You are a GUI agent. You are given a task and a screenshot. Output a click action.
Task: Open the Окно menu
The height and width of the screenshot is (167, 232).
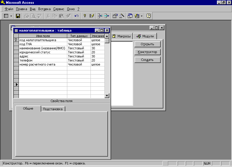71,9
